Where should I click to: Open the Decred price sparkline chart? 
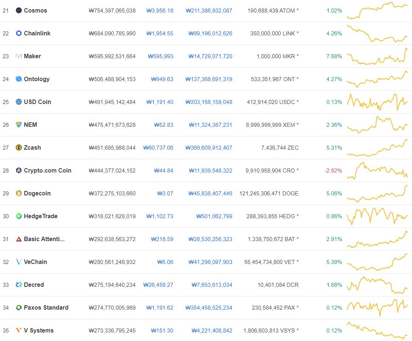click(377, 285)
